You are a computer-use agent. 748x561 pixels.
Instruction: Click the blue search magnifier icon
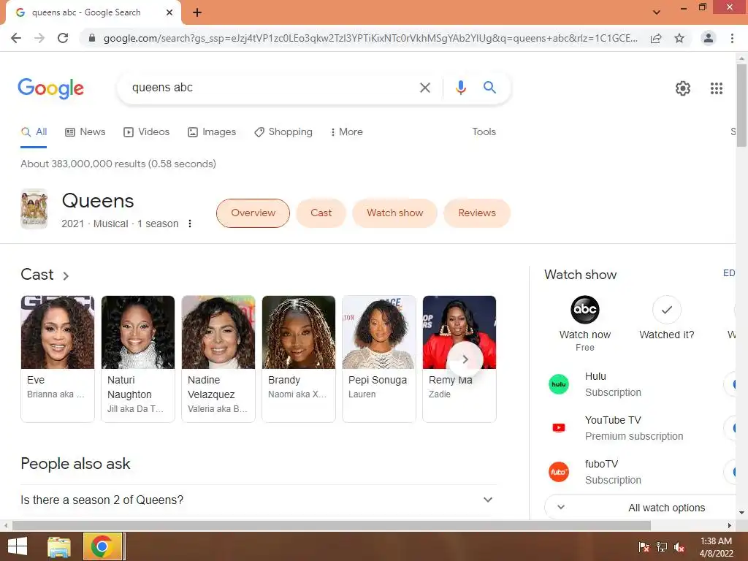(x=489, y=88)
